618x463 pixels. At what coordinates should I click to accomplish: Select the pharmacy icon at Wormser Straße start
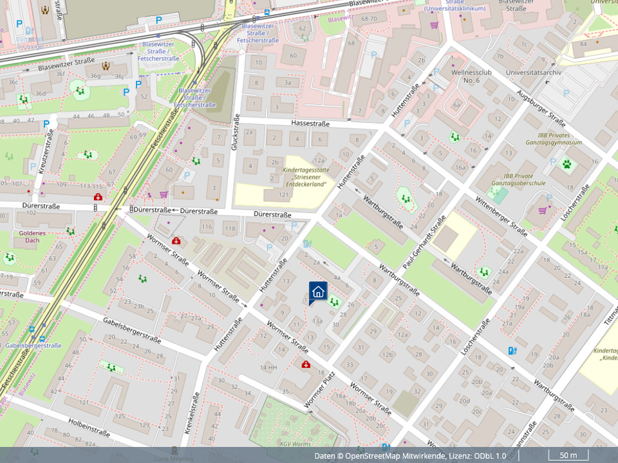coord(176,241)
